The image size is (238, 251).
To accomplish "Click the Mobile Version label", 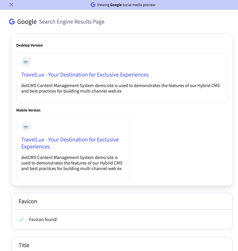I will (x=28, y=110).
